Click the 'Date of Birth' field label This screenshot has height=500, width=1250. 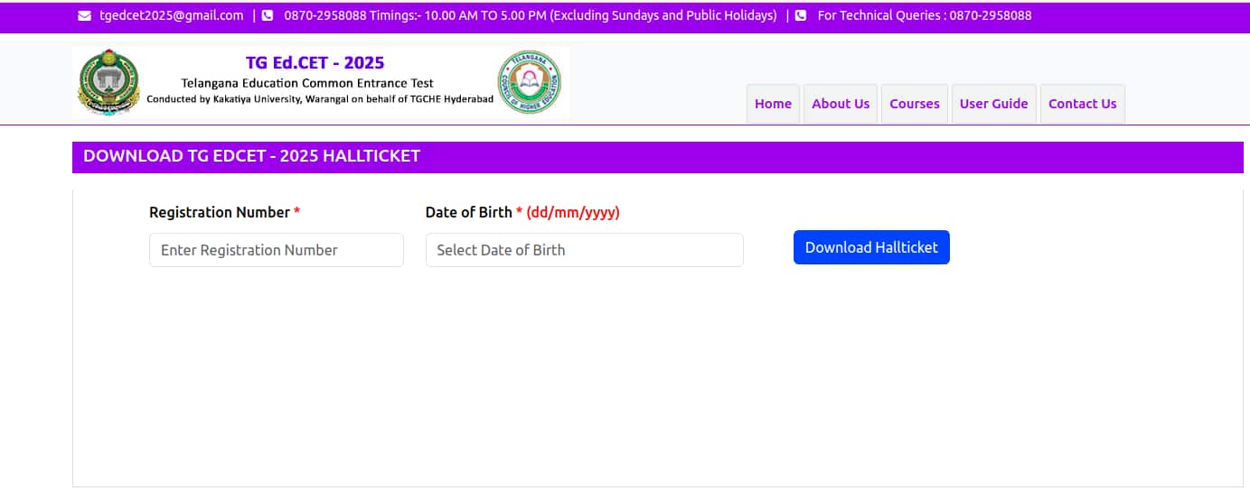469,212
